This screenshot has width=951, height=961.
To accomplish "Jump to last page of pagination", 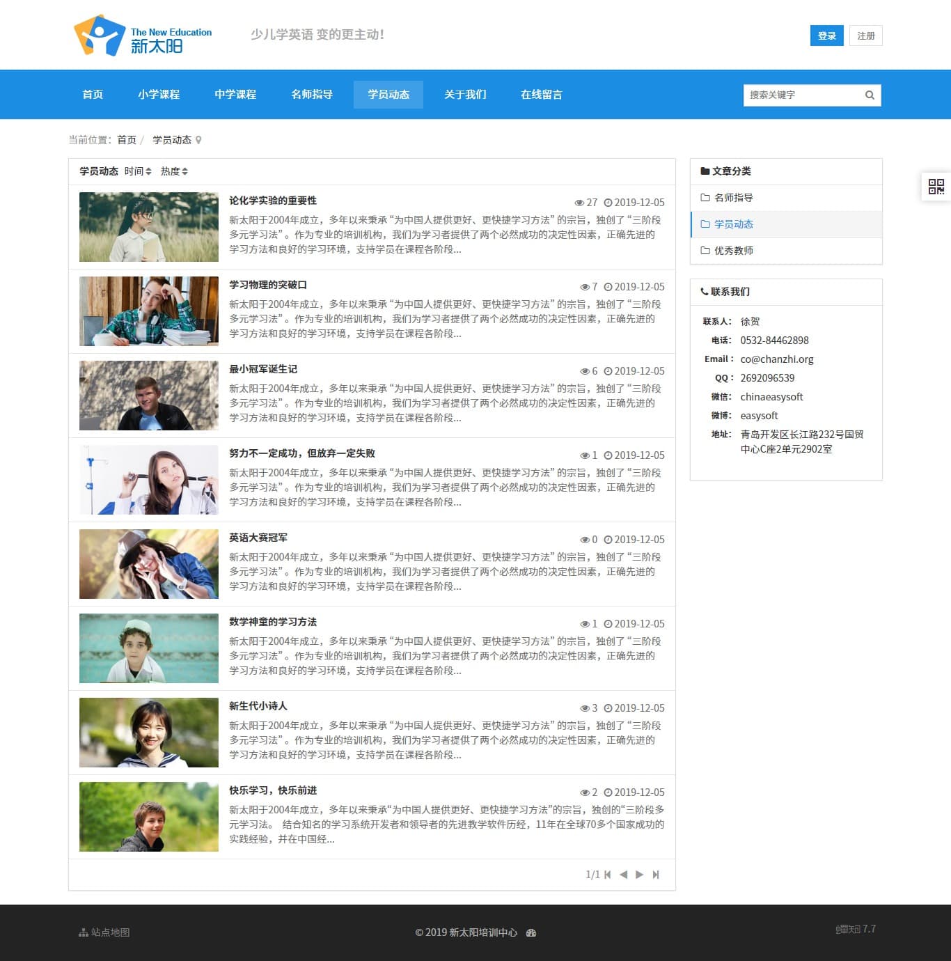I will pos(655,875).
